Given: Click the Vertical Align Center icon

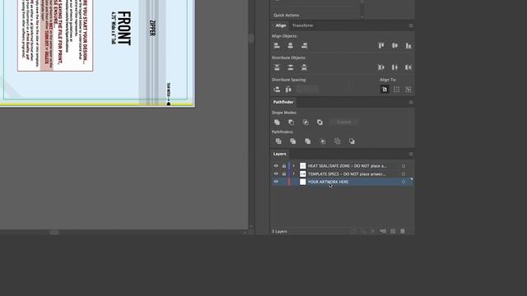Looking at the screenshot, I should coord(394,45).
